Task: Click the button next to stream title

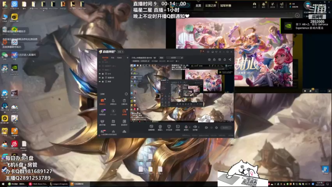Action: 161,58
